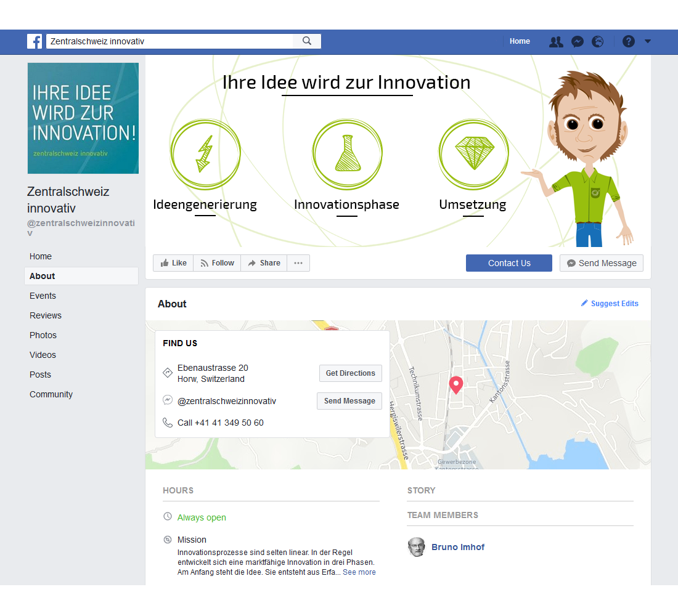Expand the account dropdown arrow
Screen dimensions: 678x616
(648, 41)
